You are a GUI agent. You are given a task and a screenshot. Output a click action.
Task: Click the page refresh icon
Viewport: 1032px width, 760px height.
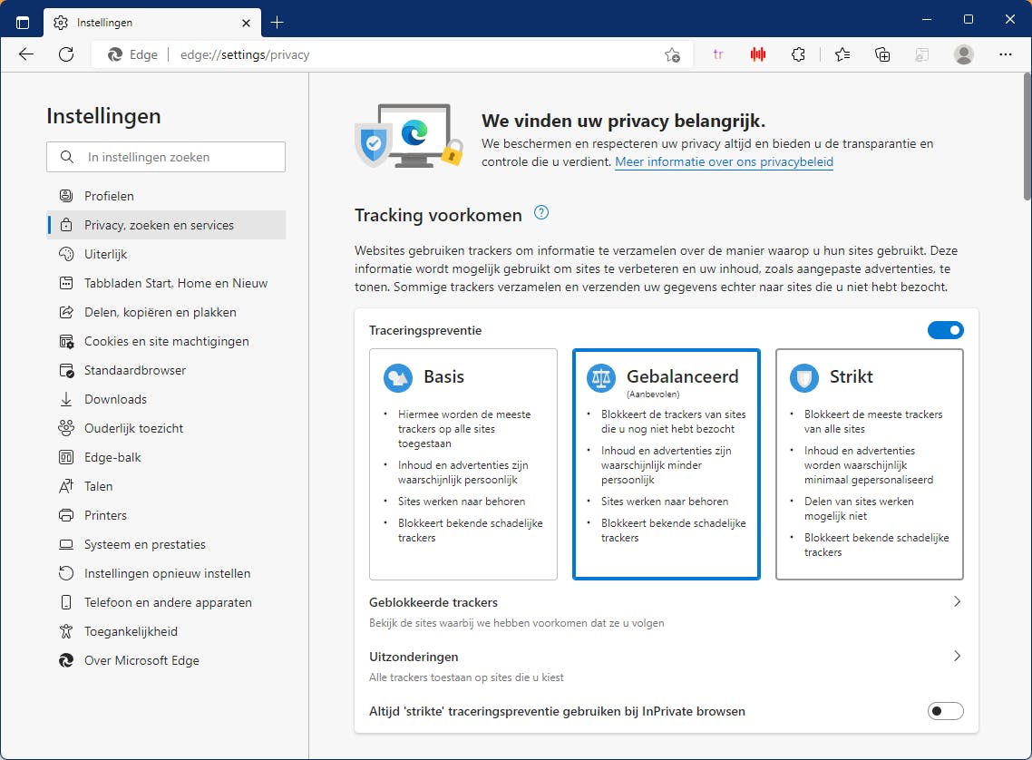pyautogui.click(x=66, y=54)
